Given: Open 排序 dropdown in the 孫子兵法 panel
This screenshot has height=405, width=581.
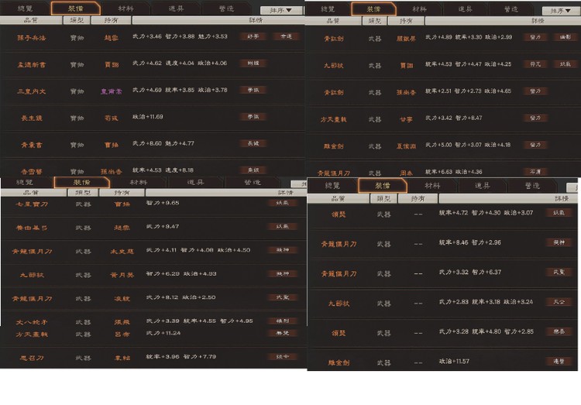Looking at the screenshot, I should pos(281,10).
